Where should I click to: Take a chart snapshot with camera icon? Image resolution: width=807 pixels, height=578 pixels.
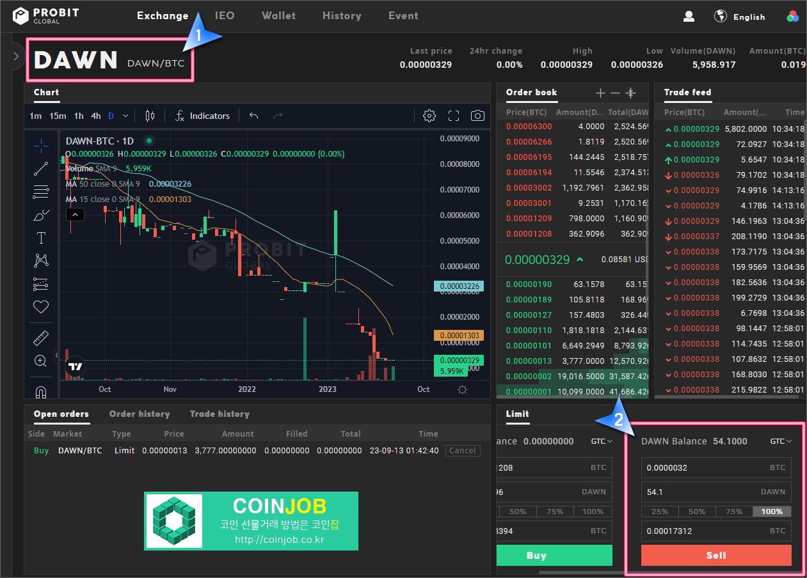[477, 116]
